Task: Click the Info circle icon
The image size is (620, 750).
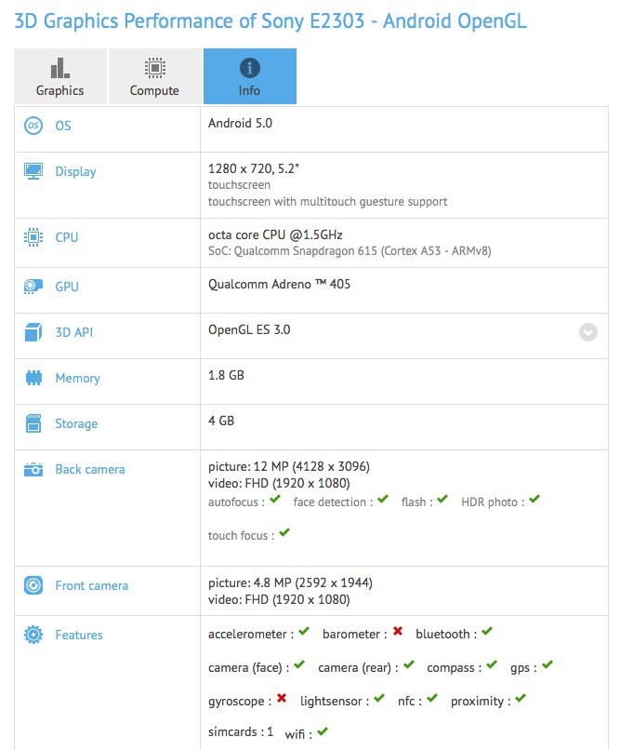Action: [250, 68]
